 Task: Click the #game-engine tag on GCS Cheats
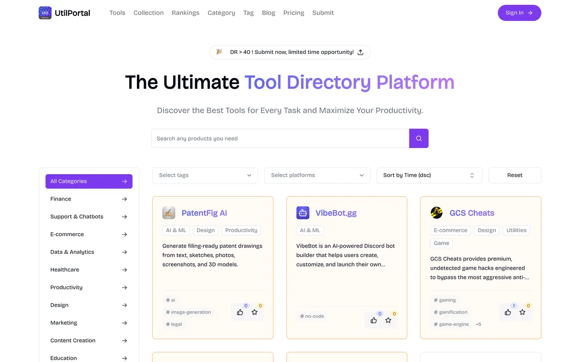click(451, 324)
